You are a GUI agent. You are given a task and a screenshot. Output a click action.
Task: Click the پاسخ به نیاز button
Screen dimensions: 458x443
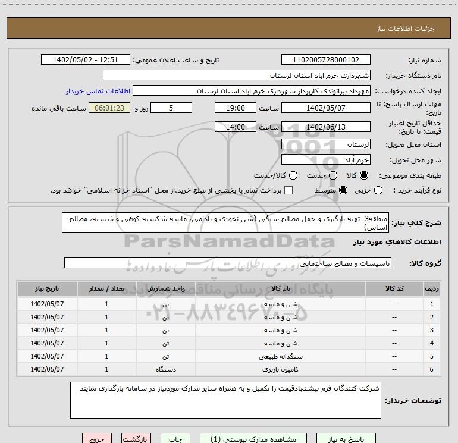(x=346, y=439)
